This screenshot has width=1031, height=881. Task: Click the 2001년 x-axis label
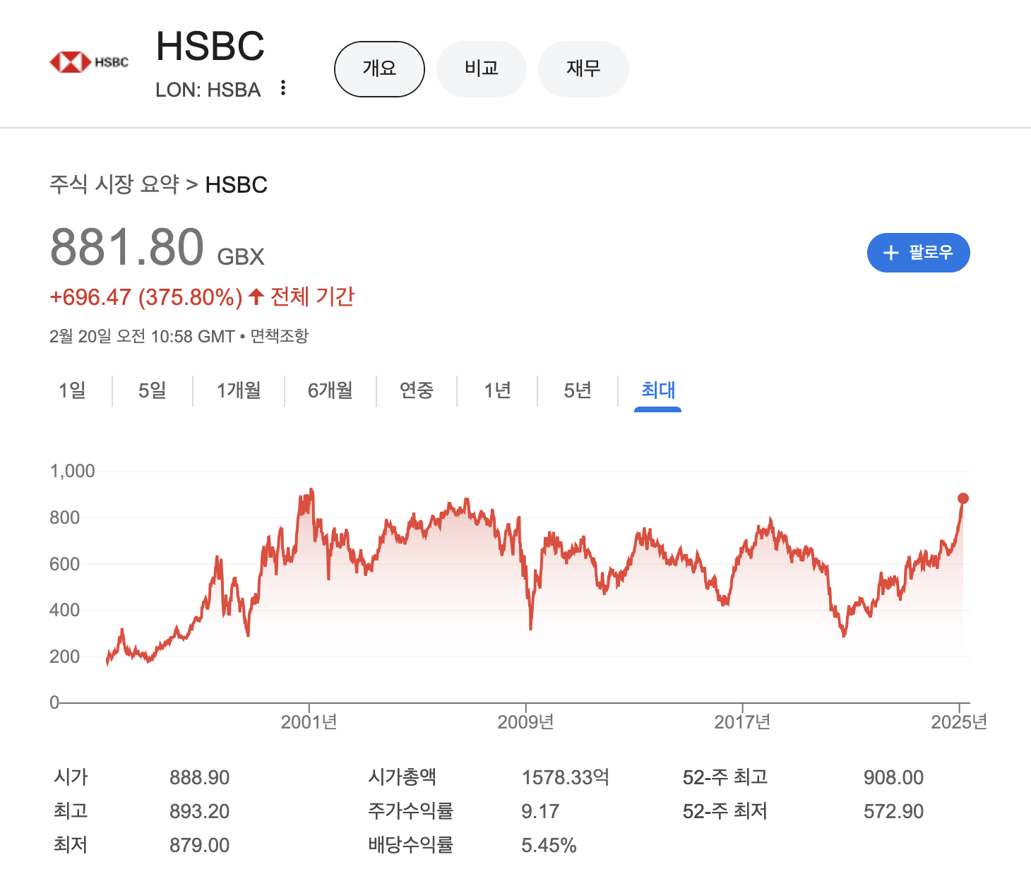coord(309,721)
